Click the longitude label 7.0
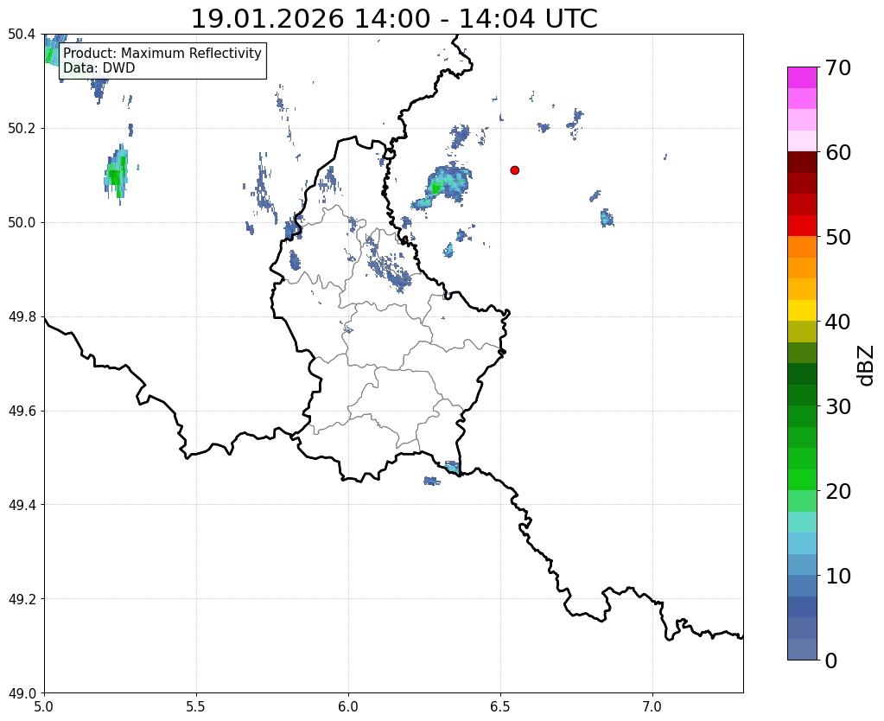Viewport: 884px width, 721px height. pyautogui.click(x=652, y=707)
